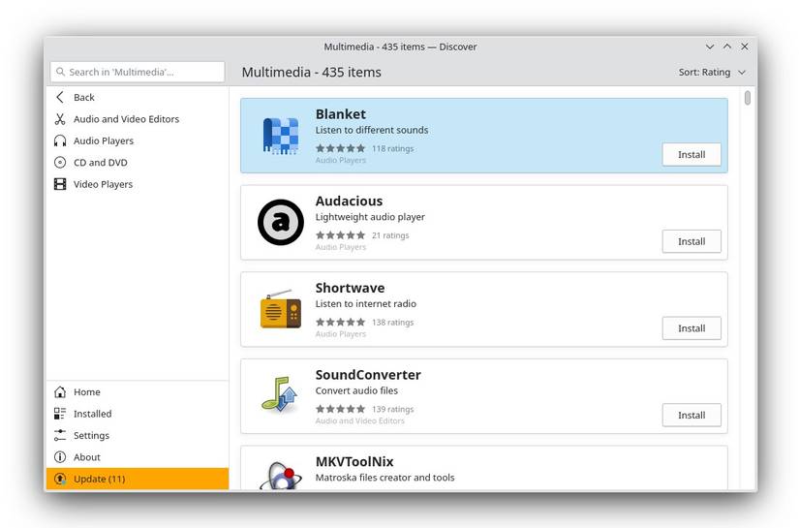Click 'Convert audio files' description
Image resolution: width=799 pixels, height=528 pixels.
[x=356, y=390]
